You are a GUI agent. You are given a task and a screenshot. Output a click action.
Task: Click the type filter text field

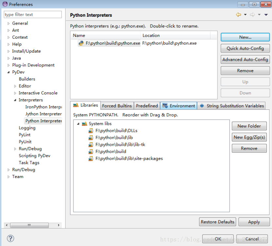pyautogui.click(x=33, y=14)
